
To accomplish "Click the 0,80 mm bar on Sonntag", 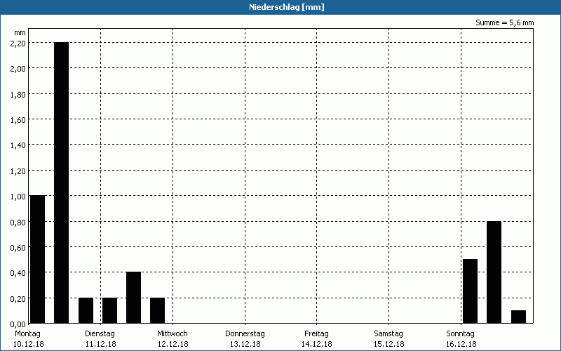I will [494, 272].
